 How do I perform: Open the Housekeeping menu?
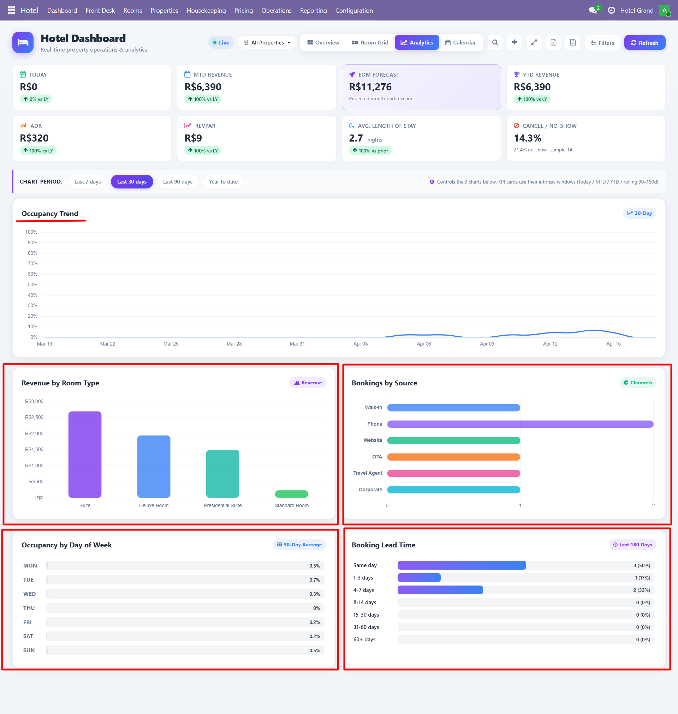point(206,10)
